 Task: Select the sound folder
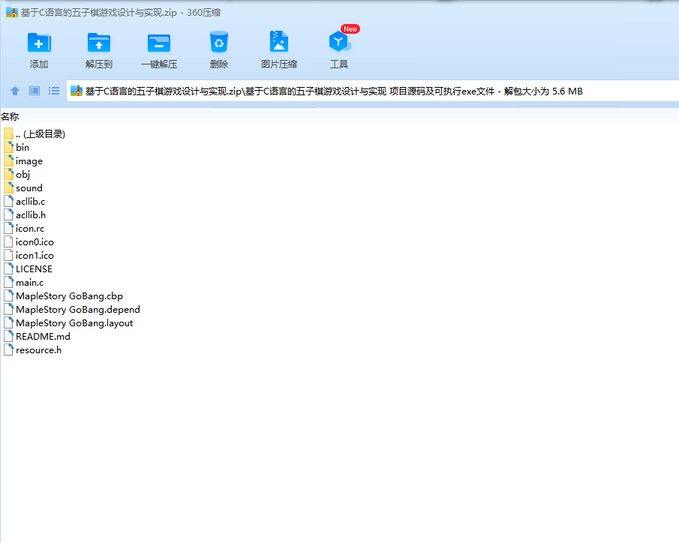tap(23, 188)
